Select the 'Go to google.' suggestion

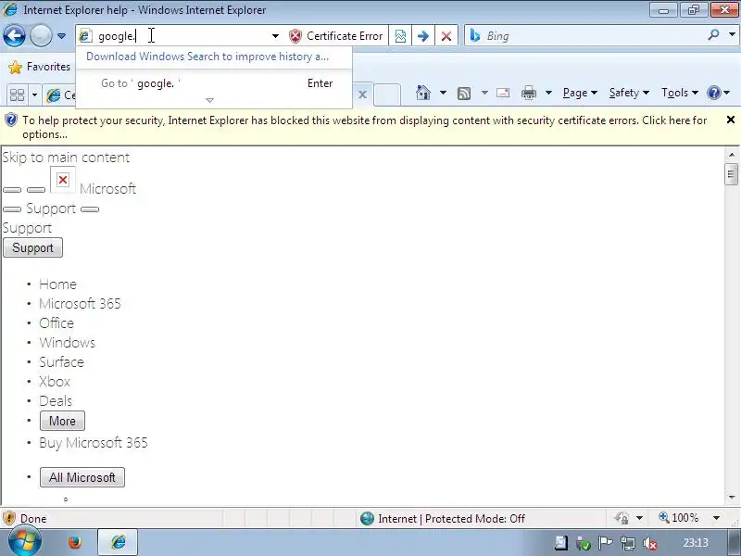click(214, 83)
